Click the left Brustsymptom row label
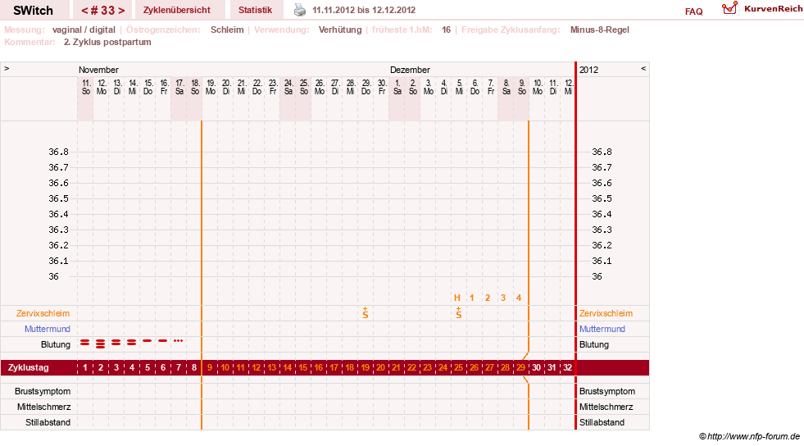Screen dimensions: 804x446 tap(43, 391)
